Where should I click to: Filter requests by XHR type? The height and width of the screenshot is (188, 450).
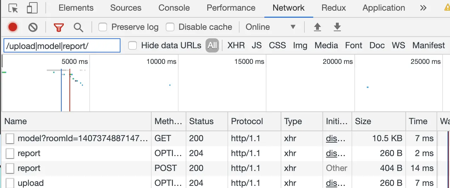tap(236, 45)
